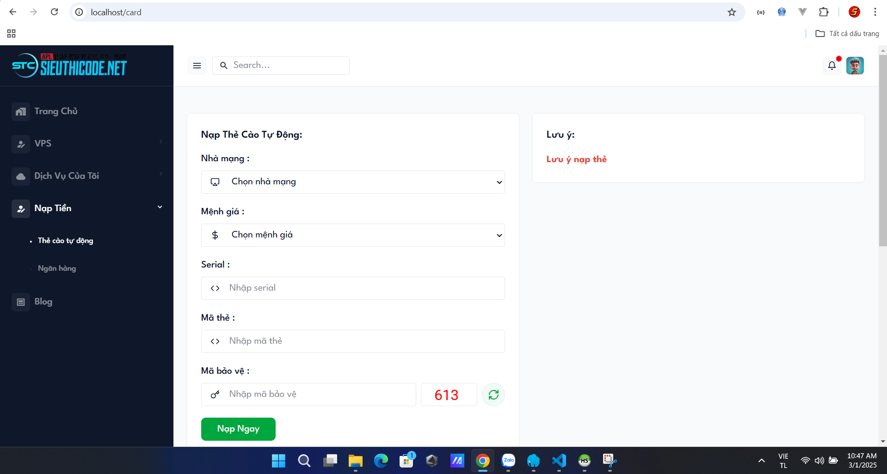Click the hamburger menu toggle icon
The height and width of the screenshot is (474, 887).
pos(197,66)
